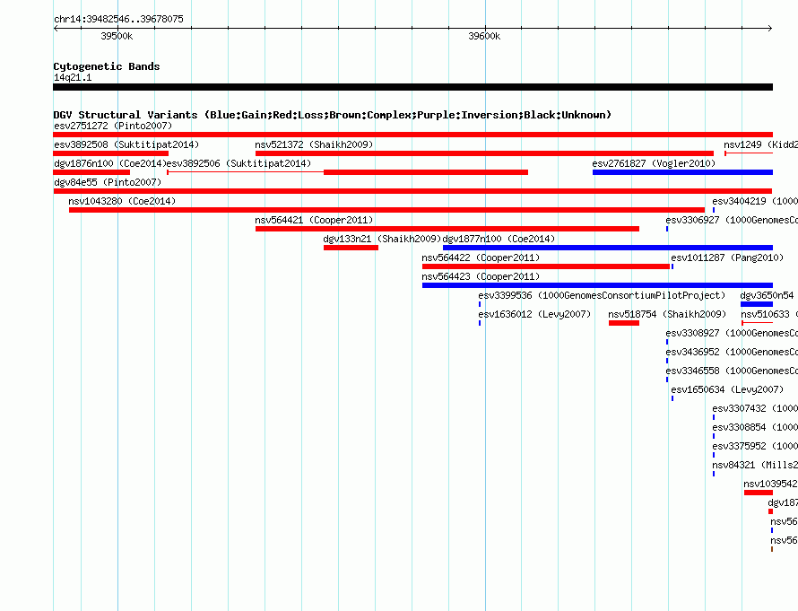Select nsv518754 (Shaikh2009) red bar

pyautogui.click(x=624, y=323)
